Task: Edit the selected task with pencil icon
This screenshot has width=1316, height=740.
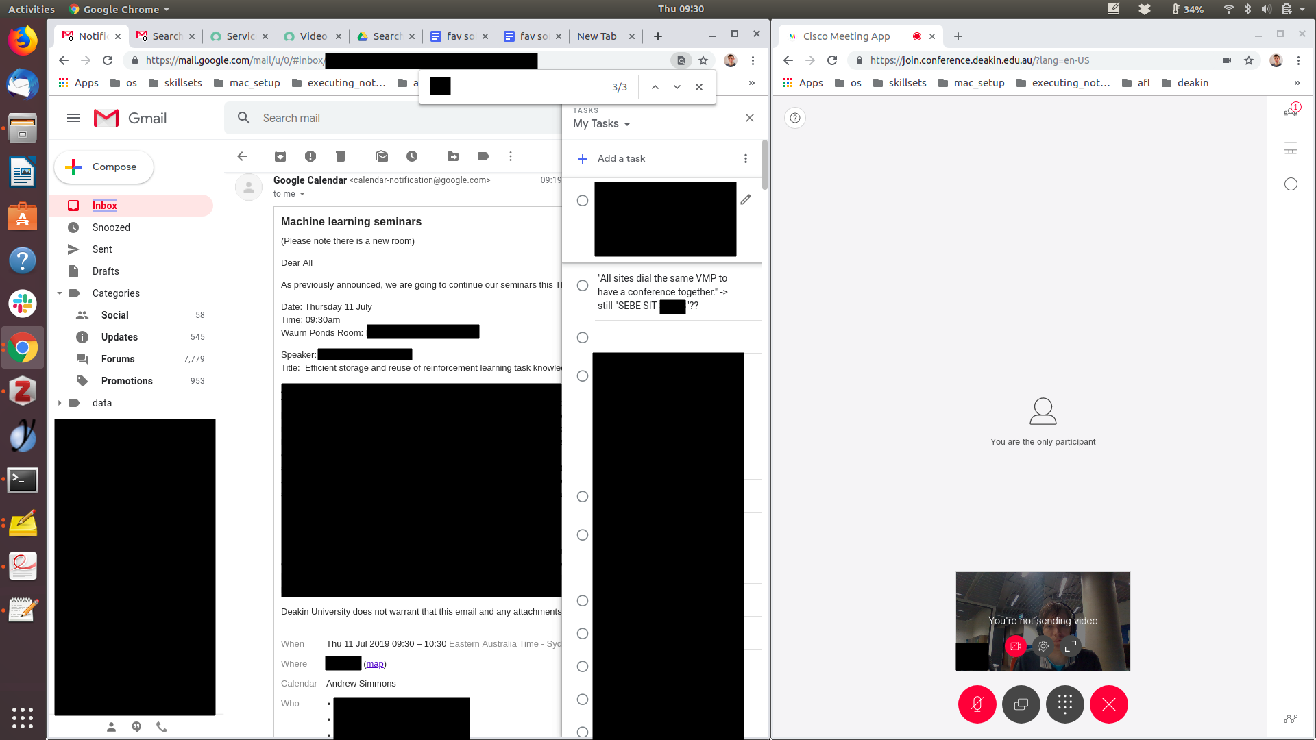Action: click(746, 199)
